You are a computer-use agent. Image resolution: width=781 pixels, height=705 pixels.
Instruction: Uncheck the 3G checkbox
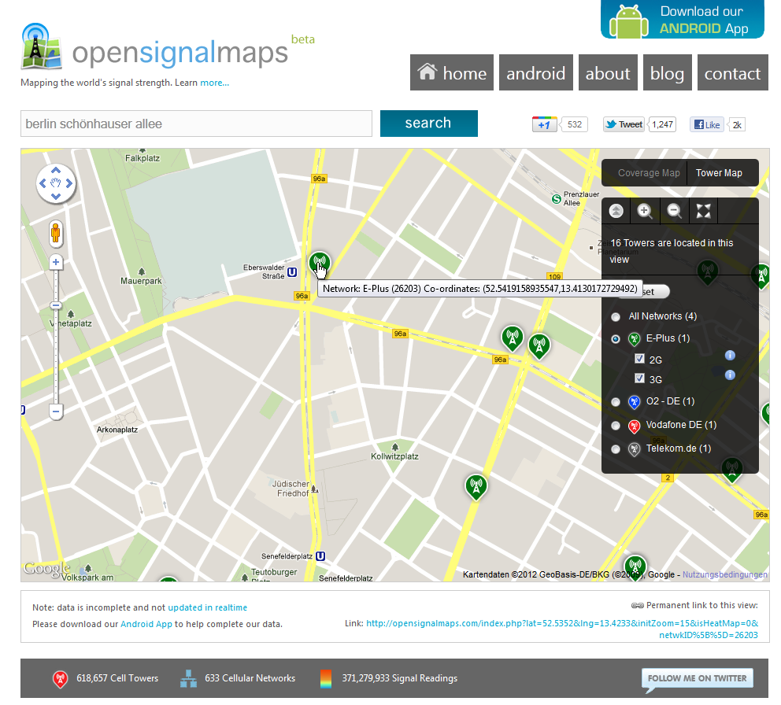[640, 378]
